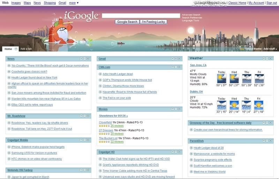Expand the 'Heath Ledger found dead in New York' story
The height and width of the screenshot is (179, 279).
tap(9, 78)
